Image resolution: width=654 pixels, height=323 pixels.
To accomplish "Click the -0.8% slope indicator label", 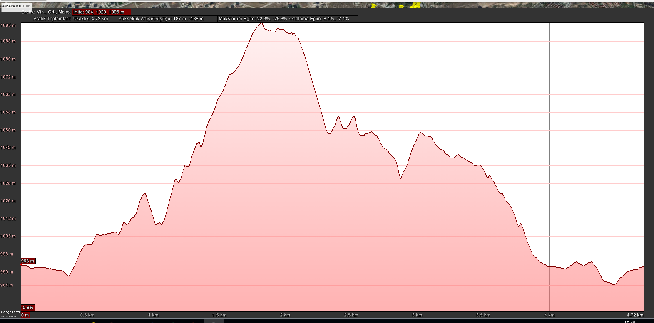I will (27, 308).
